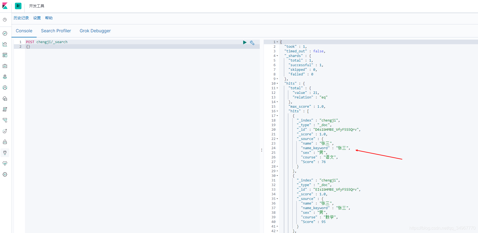478x233 pixels.
Task: Open Visualize chart icon in sidebar
Action: point(5,44)
